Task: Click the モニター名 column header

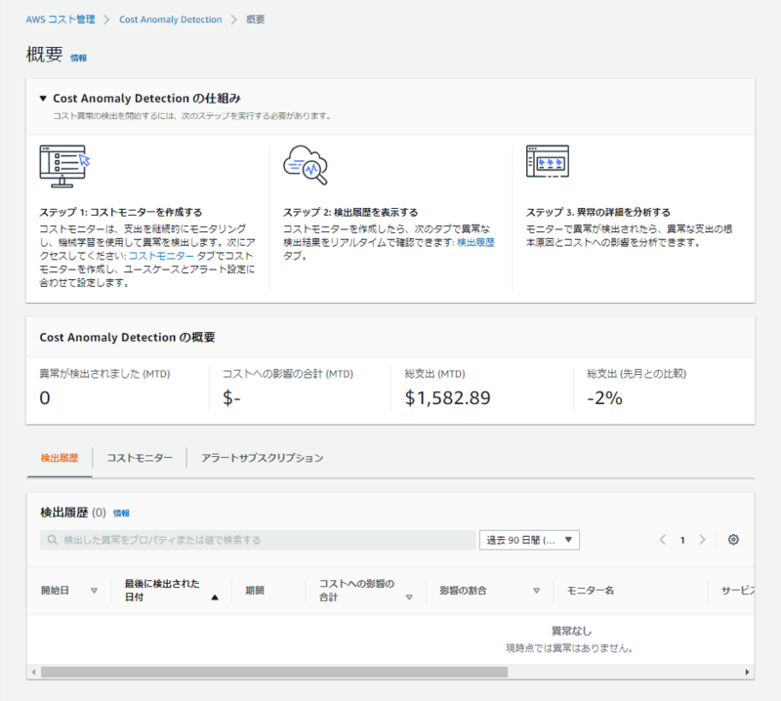Action: (x=591, y=591)
